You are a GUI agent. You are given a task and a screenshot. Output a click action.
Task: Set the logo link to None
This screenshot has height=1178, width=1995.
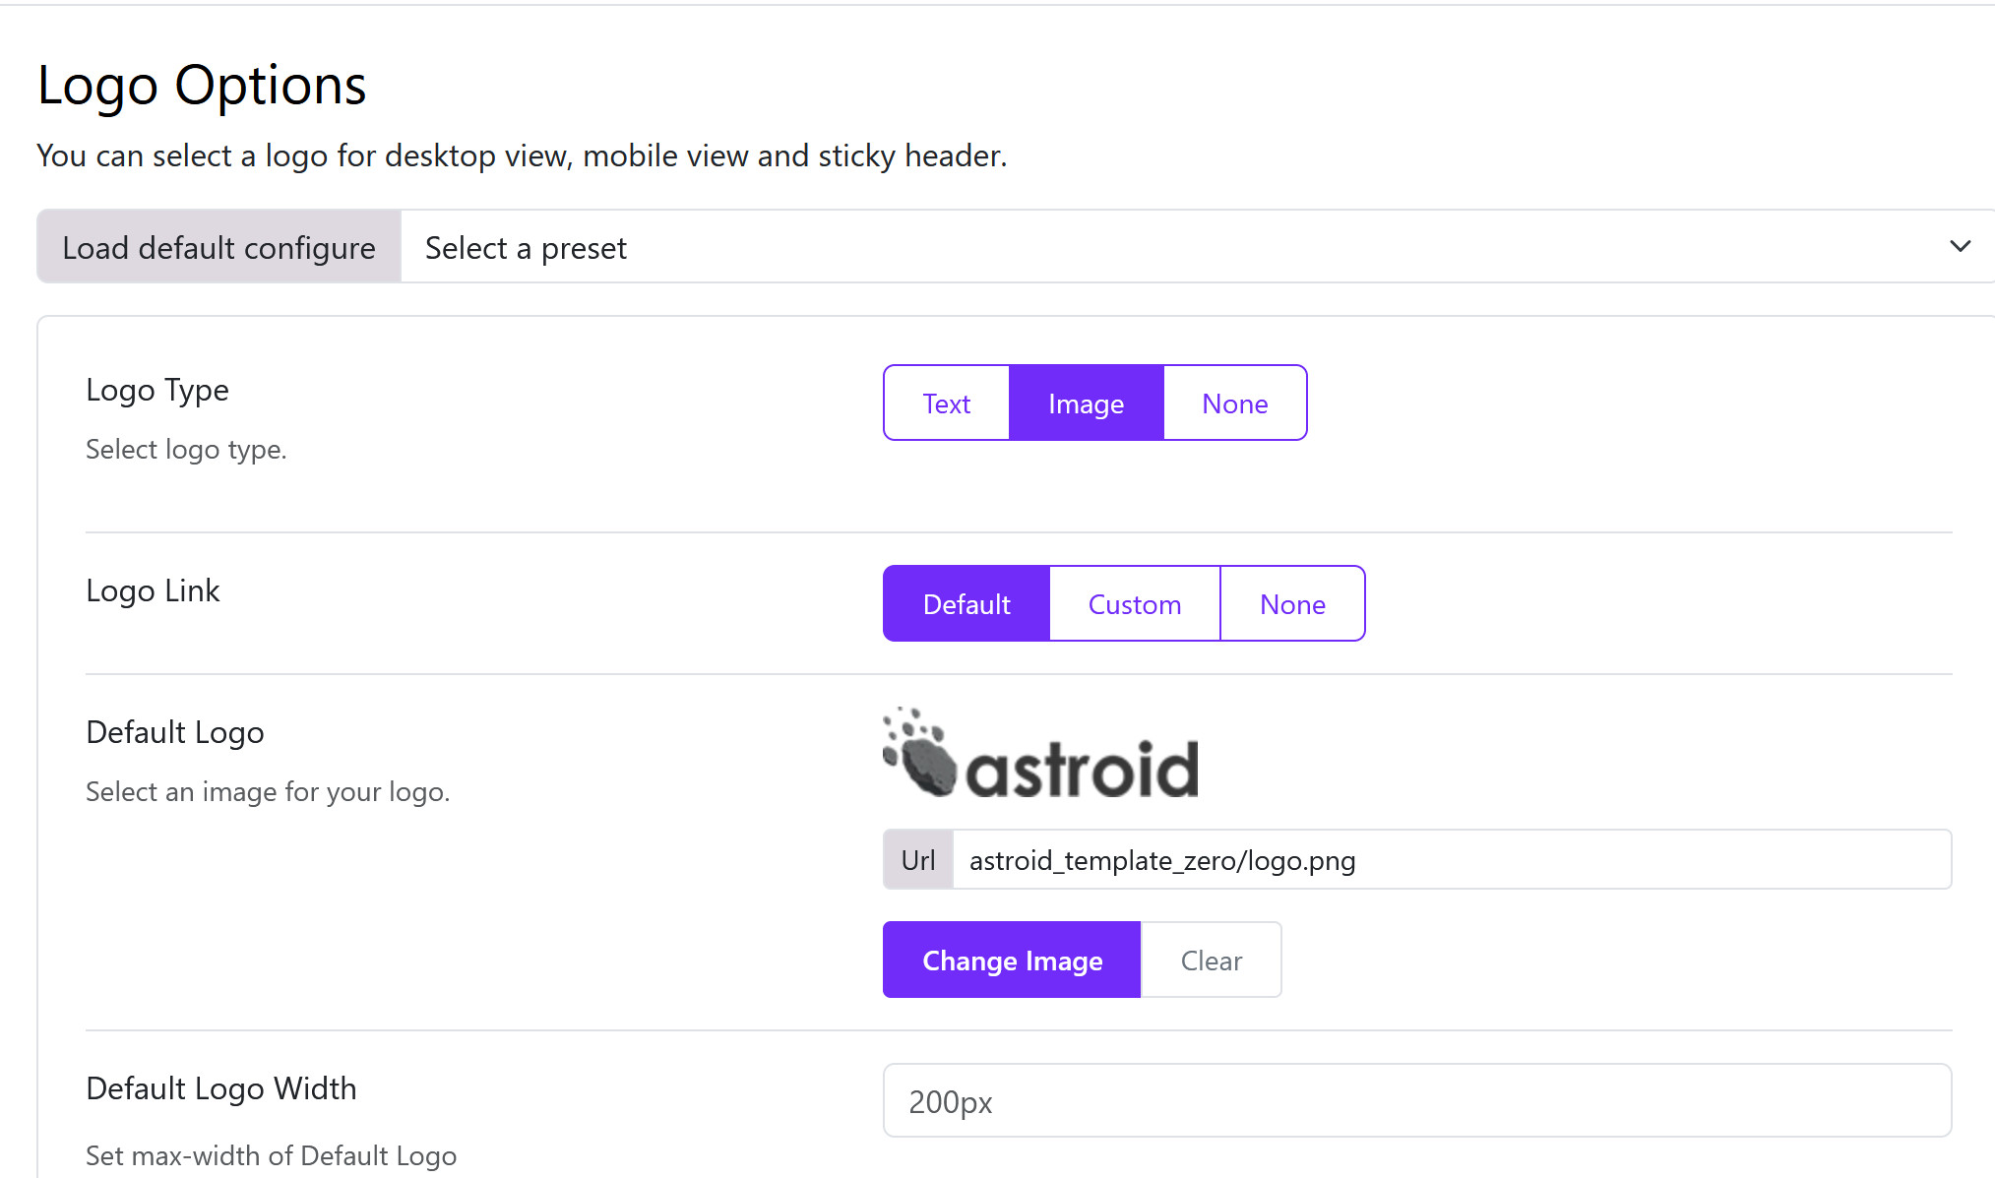[x=1292, y=603]
